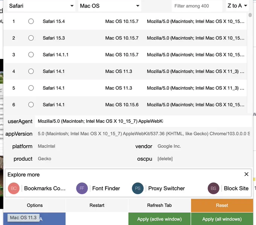Click Safari 14.1 in row 6
Viewport: 256px width, 225px height.
coord(53,105)
